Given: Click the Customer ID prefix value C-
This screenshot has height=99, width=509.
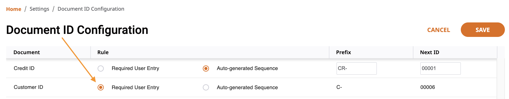Looking at the screenshot, I should 339,87.
